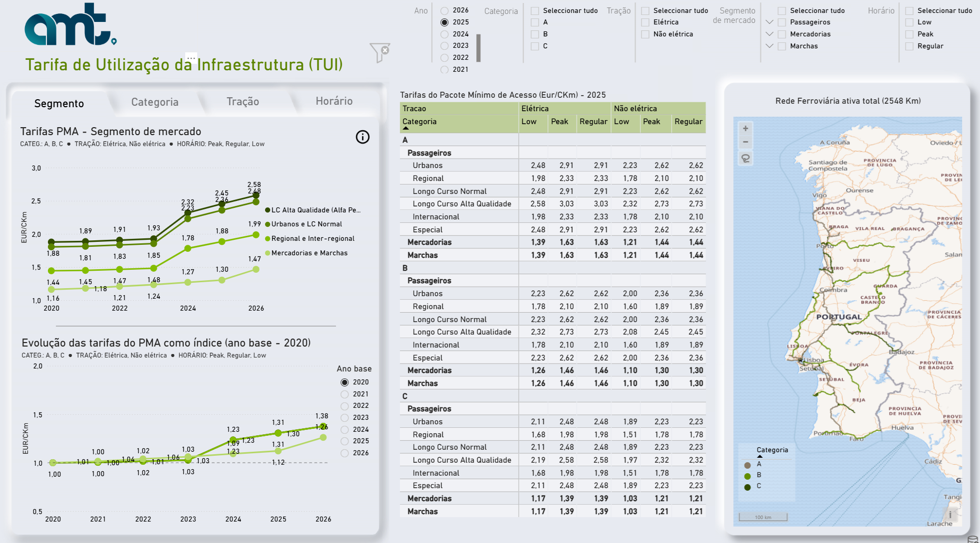
Task: Activate the map lasso selection tool
Action: pyautogui.click(x=745, y=158)
